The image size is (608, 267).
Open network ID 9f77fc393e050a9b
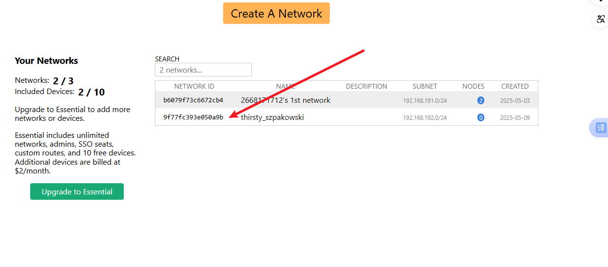point(193,117)
